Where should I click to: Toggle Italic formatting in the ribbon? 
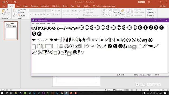tap(33, 15)
